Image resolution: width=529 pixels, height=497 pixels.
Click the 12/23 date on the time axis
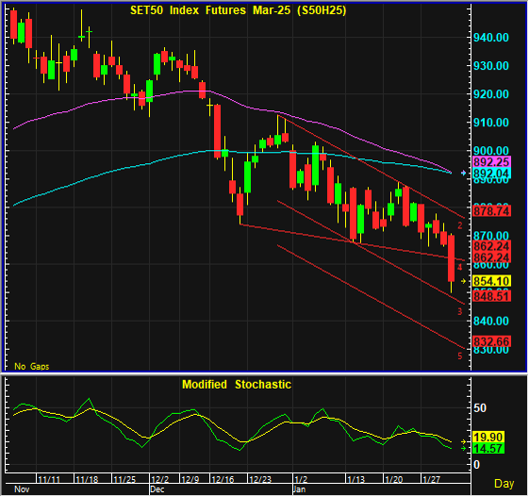(x=260, y=479)
